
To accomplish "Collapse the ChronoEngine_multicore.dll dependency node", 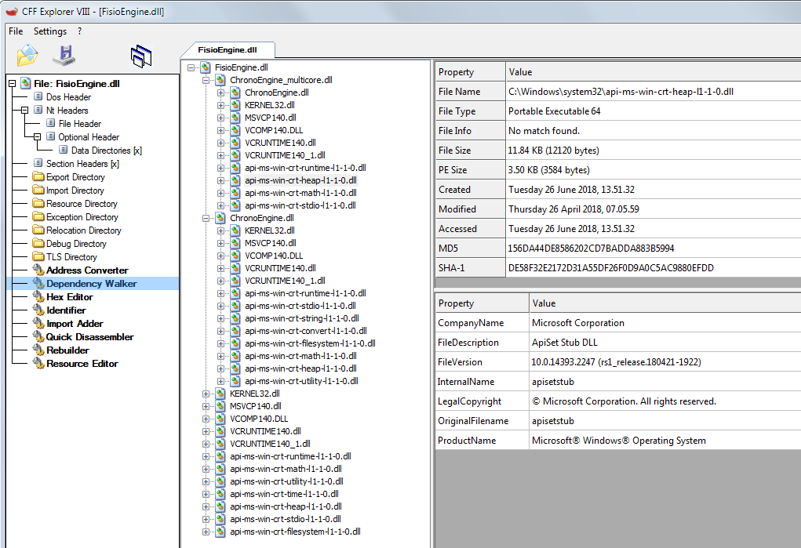I will pos(206,80).
